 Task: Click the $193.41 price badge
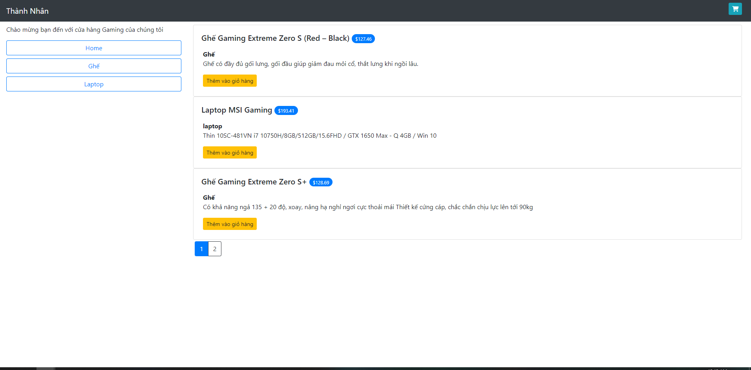click(x=286, y=111)
